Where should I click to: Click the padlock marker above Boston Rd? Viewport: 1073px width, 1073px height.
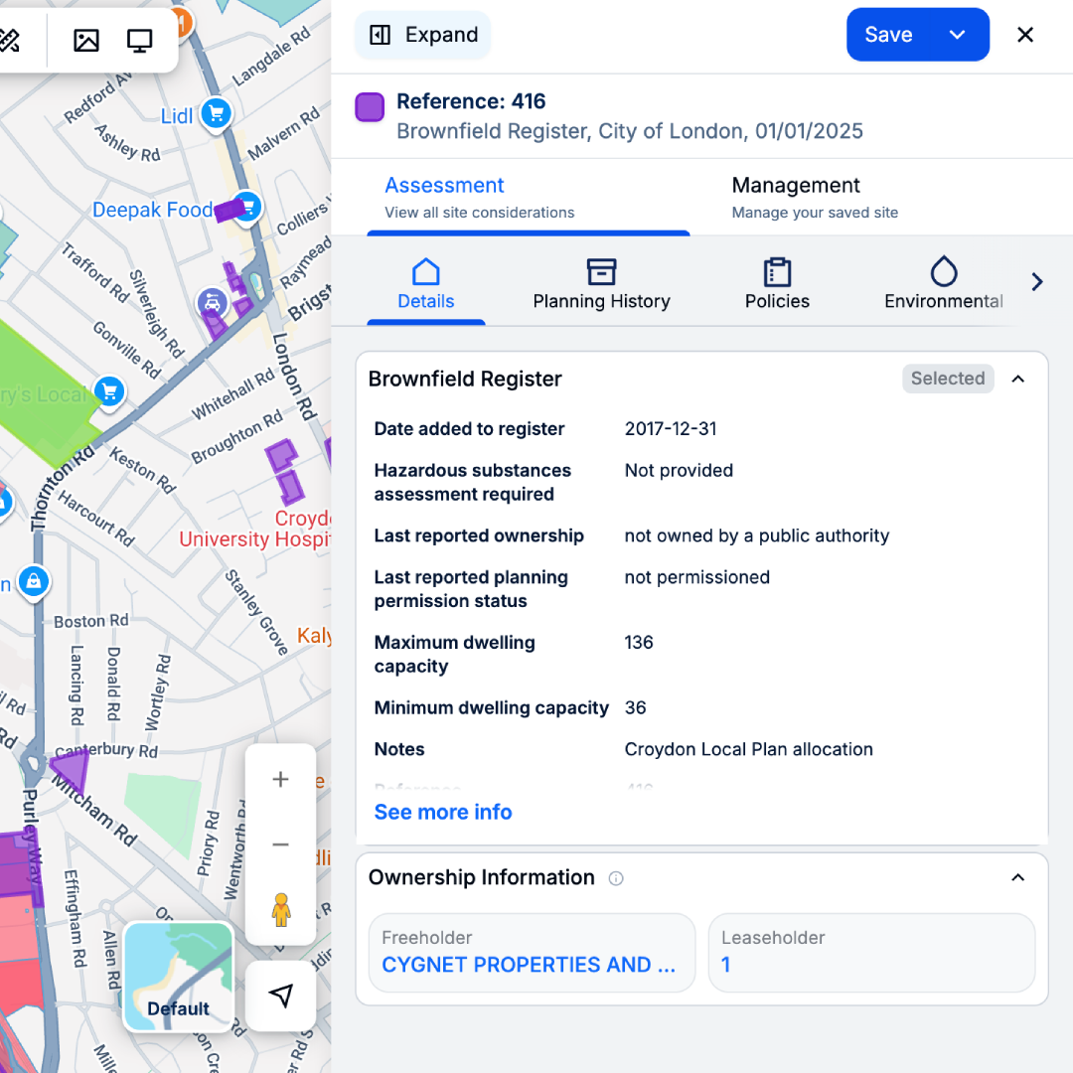pos(34,581)
